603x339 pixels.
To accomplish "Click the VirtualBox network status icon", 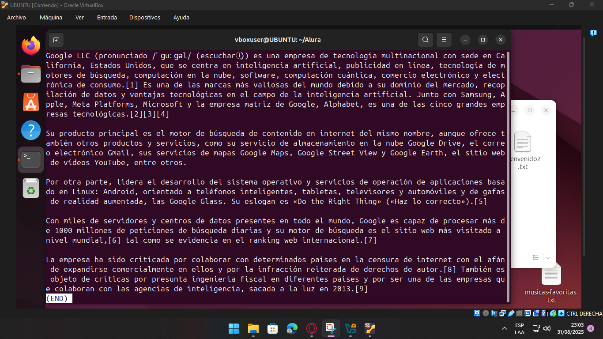I will 502,313.
